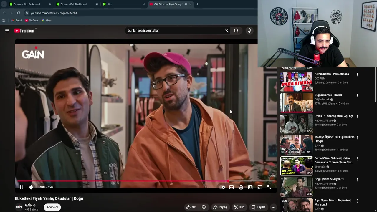Viewport: 377px width, 212px height.
Task: Open the Gmail bookmark
Action: pos(16,21)
